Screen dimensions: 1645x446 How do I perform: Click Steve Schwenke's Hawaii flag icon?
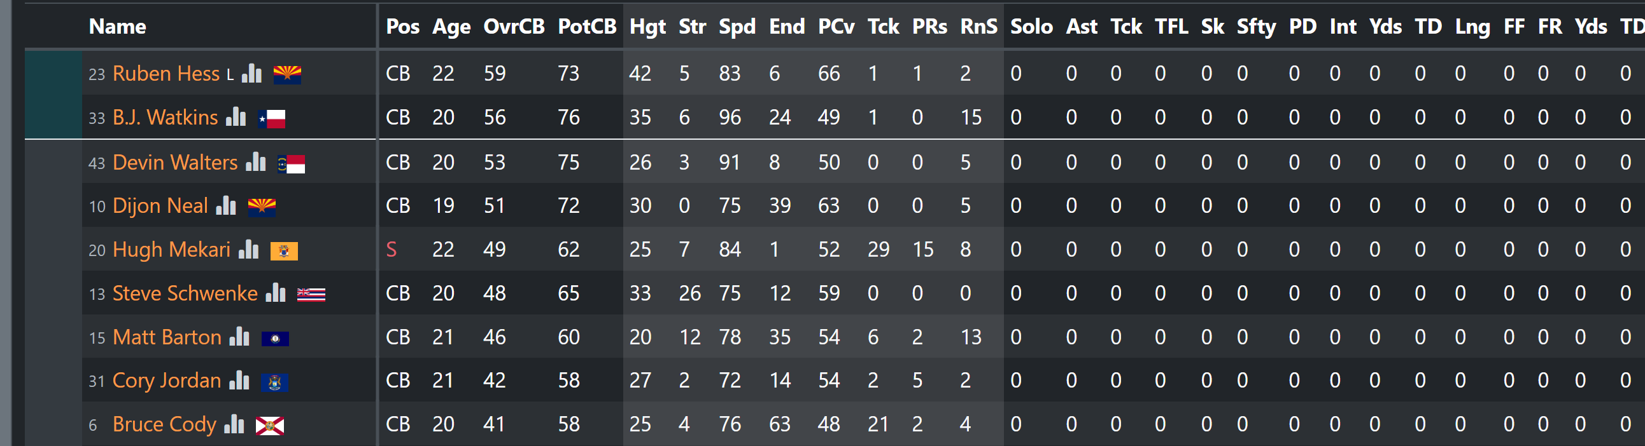click(x=311, y=294)
